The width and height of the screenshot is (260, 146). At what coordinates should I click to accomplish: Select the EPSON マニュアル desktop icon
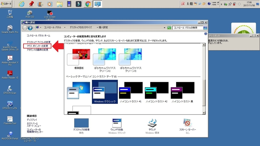(x=10, y=105)
